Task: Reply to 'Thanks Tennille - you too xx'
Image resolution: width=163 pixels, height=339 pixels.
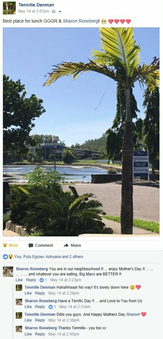Action: click(40, 334)
